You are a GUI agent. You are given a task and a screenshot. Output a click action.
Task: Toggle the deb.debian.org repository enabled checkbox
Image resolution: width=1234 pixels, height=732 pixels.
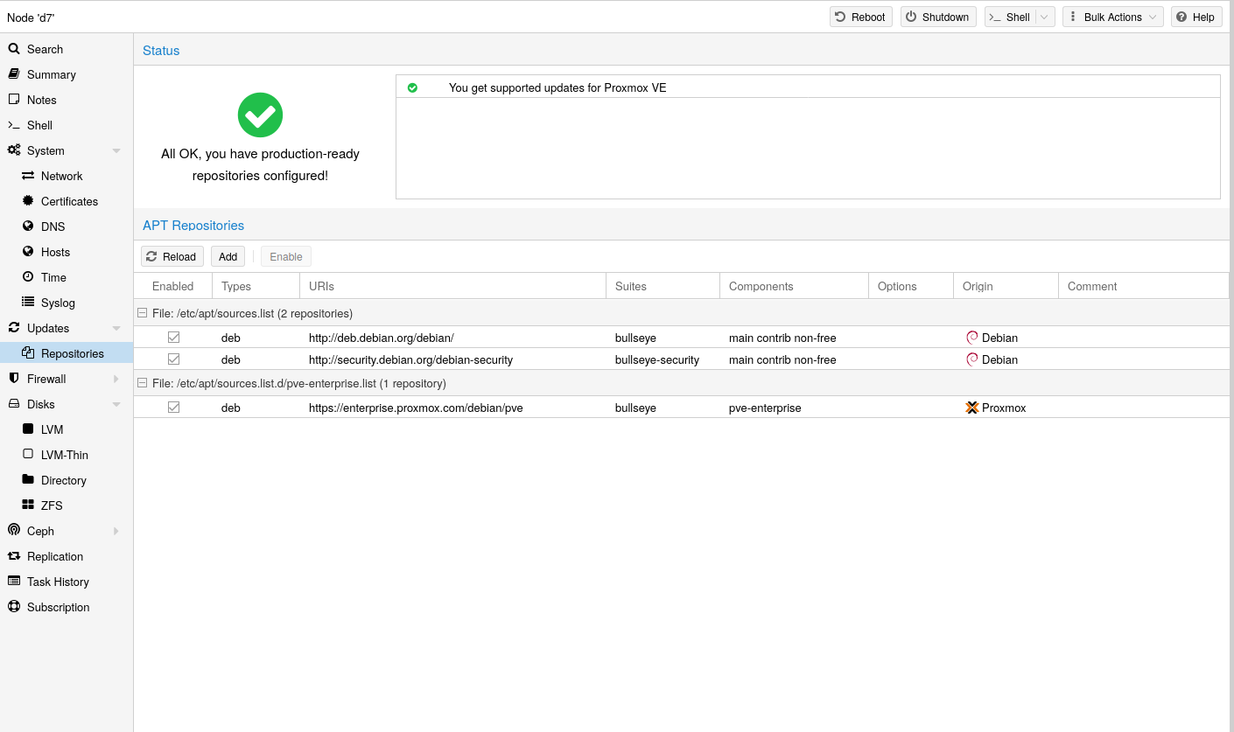coord(173,338)
